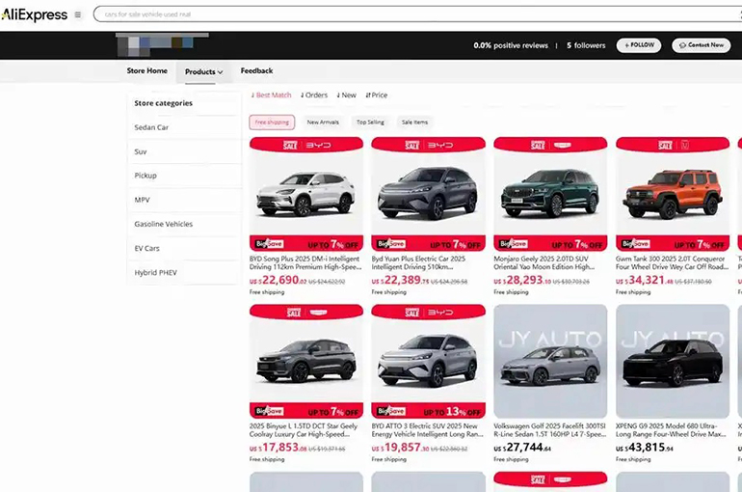742x492 pixels.
Task: Open the hamburger menu beside AliExpress logo
Action: 78,14
